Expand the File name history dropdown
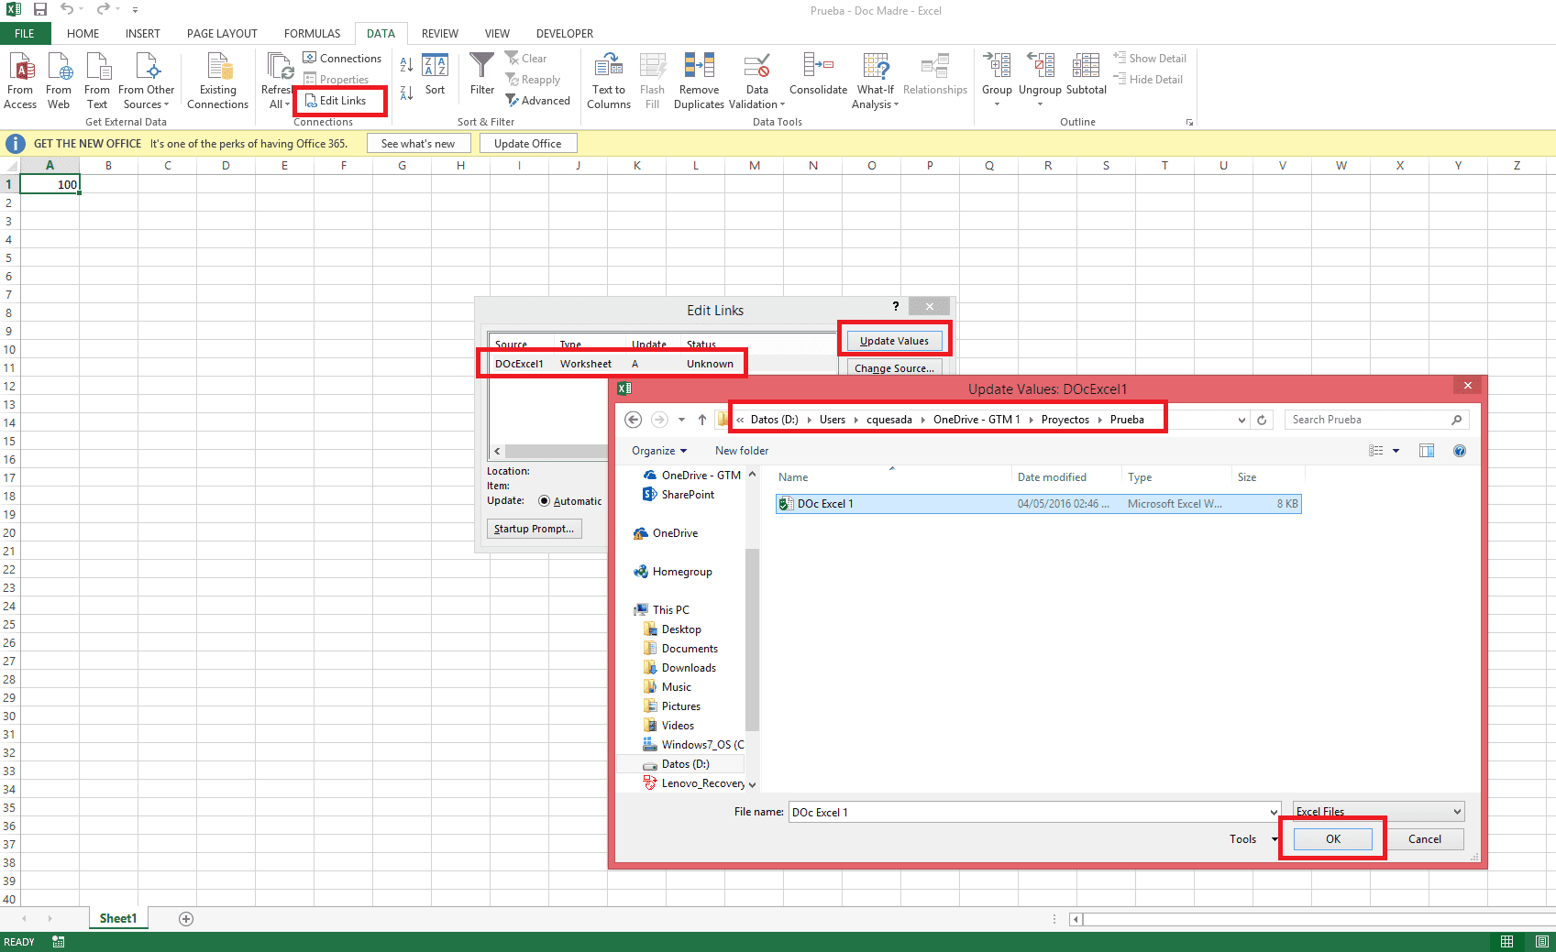The image size is (1556, 952). (1274, 812)
